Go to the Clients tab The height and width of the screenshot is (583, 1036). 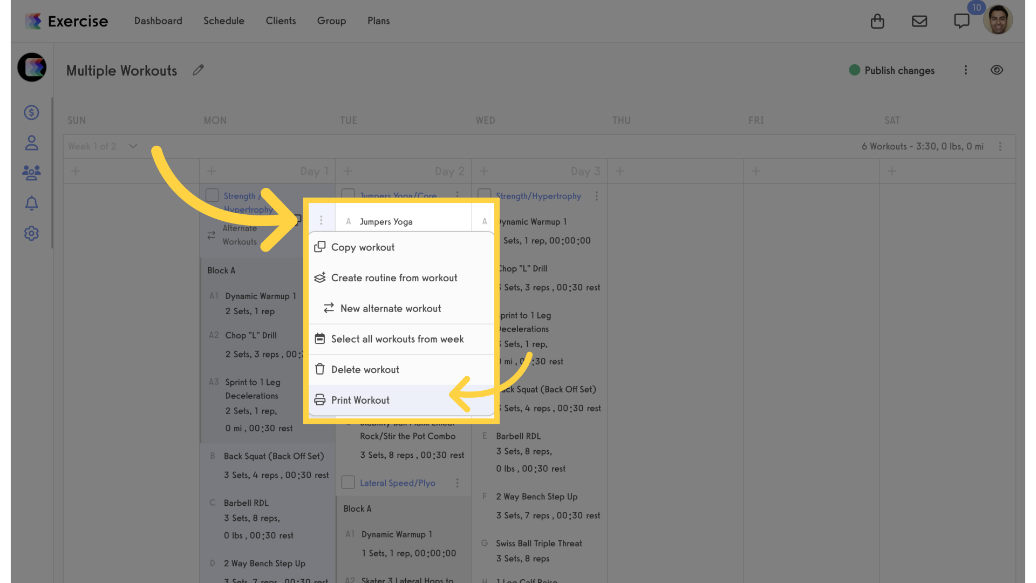[281, 21]
